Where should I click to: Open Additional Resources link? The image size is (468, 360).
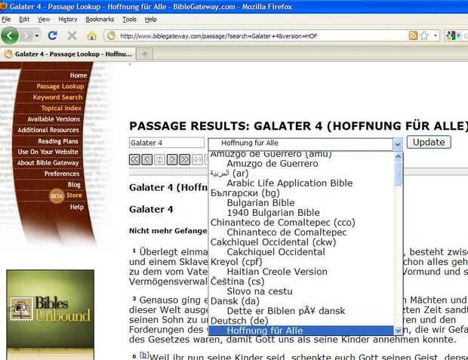(48, 130)
